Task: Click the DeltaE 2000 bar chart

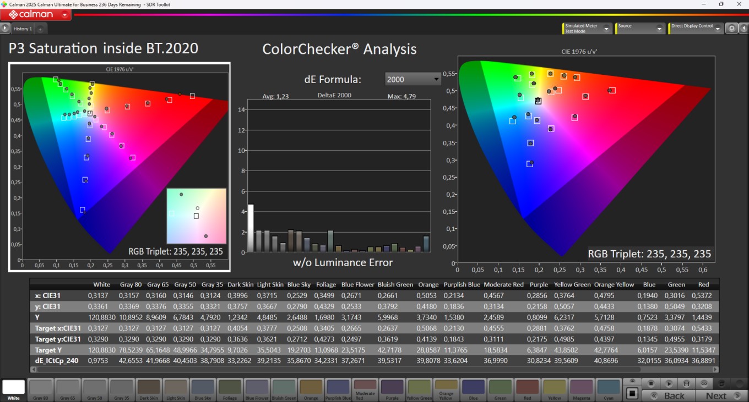Action: [x=339, y=176]
